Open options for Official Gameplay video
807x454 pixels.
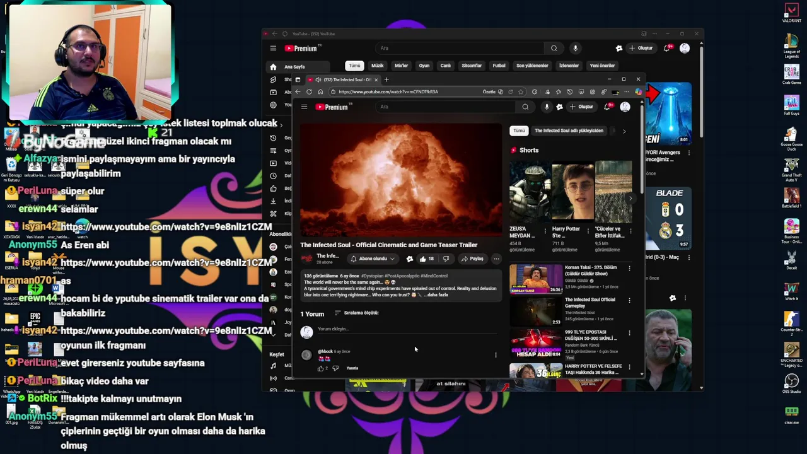tap(629, 301)
